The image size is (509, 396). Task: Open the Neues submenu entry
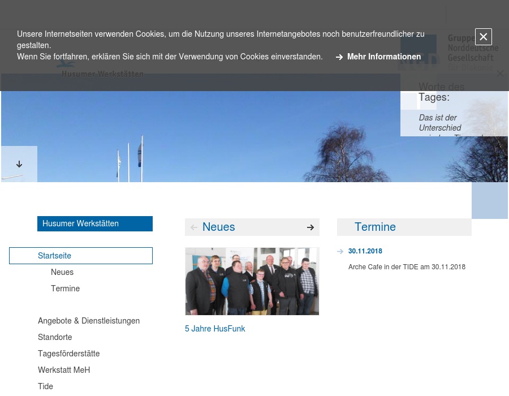62,272
